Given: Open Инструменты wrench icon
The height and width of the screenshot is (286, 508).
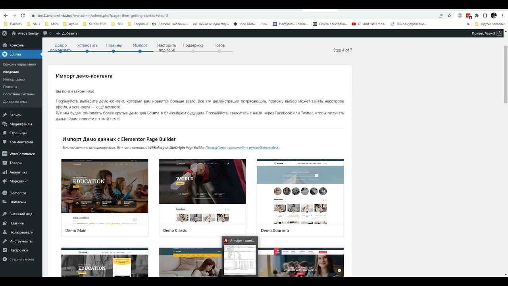Looking at the screenshot, I should point(5,241).
